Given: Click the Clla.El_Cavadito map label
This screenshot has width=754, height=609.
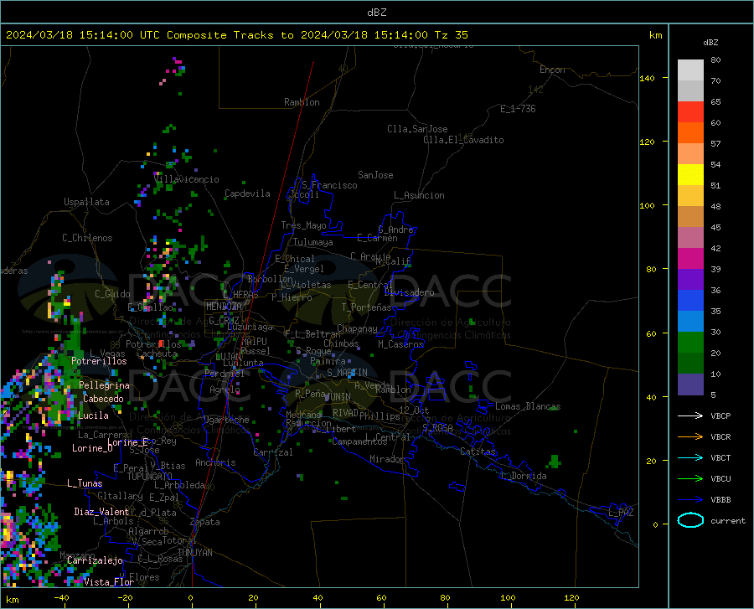Looking at the screenshot, I should [x=463, y=140].
